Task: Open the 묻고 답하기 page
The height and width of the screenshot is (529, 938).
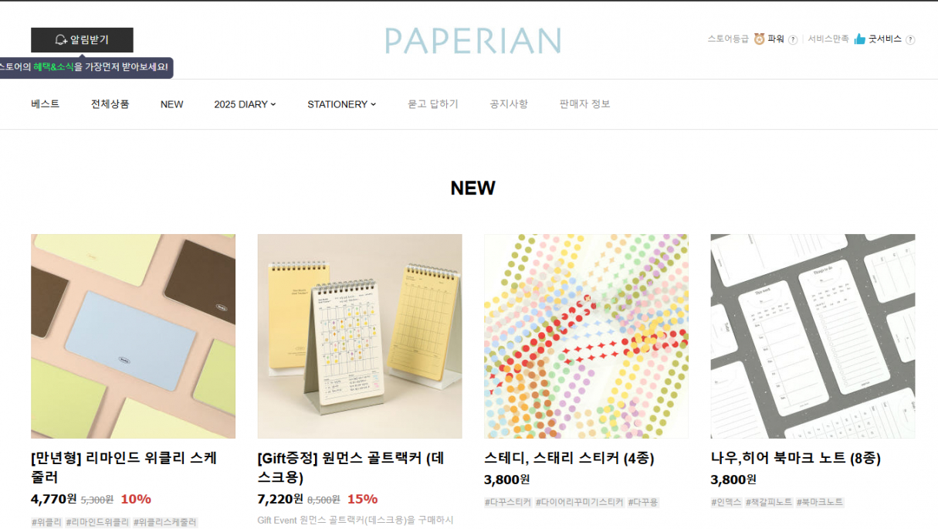Action: pos(433,104)
